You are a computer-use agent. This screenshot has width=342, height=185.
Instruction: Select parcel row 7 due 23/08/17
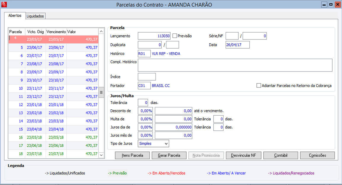(x=53, y=64)
